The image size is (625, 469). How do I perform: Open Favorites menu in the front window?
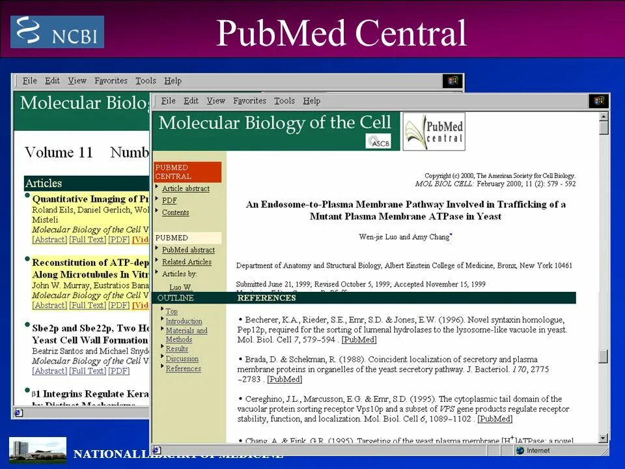(x=249, y=101)
